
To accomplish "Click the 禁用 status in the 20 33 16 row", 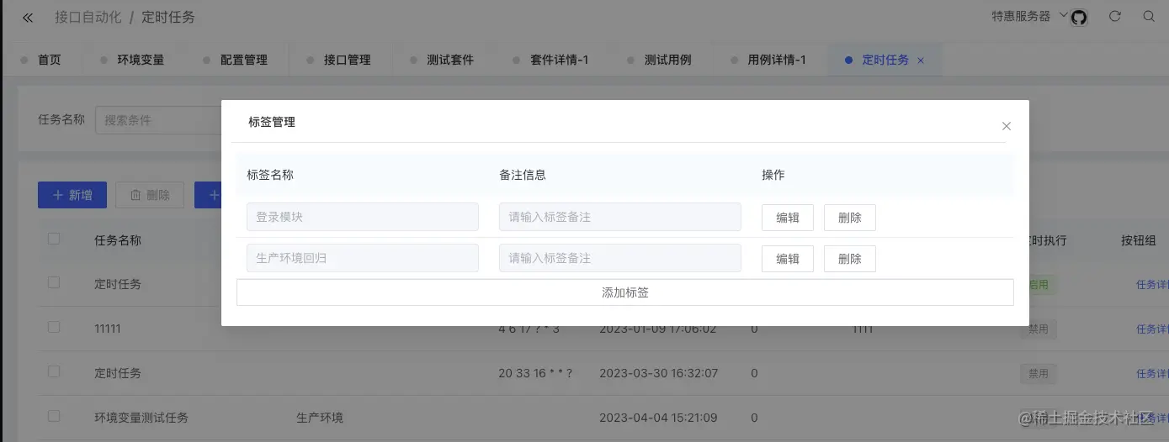I will [1039, 373].
